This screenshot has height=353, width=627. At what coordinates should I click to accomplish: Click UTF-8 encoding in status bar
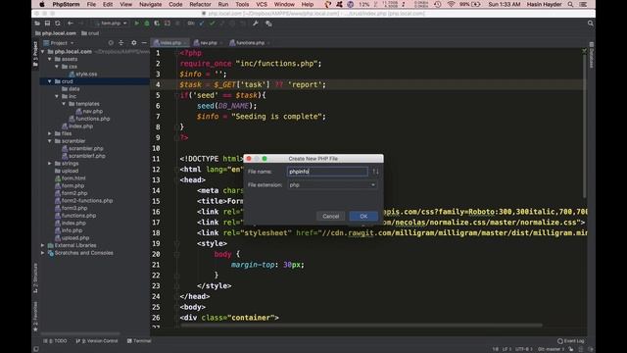[x=524, y=349]
